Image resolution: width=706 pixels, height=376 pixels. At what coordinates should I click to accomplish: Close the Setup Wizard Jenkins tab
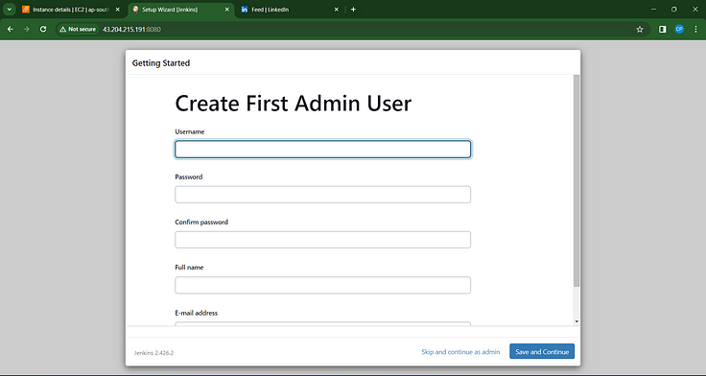click(x=227, y=10)
